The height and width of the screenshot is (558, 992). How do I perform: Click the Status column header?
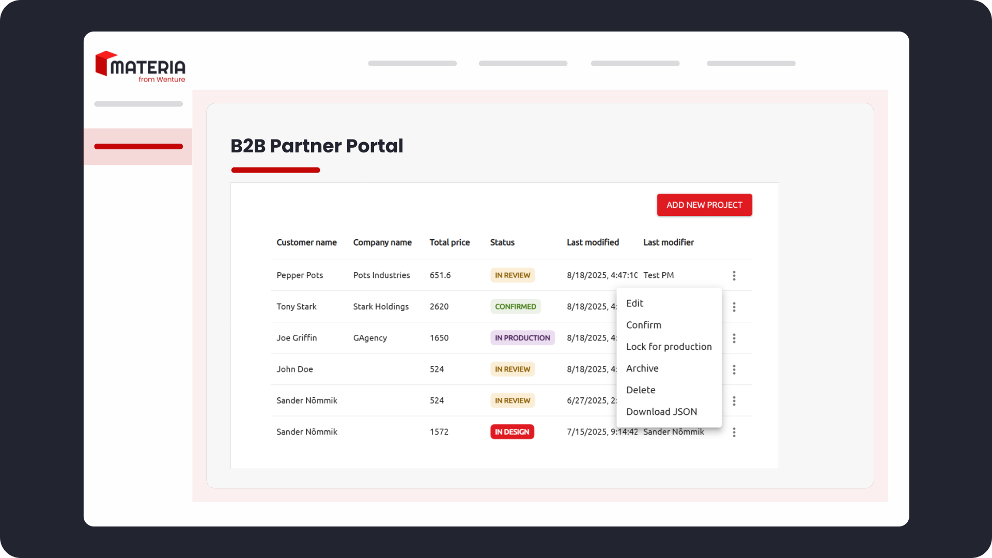502,242
